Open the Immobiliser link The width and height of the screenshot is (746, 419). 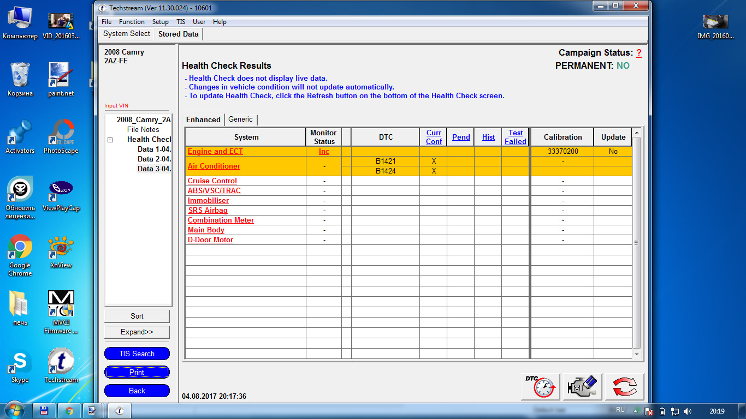(208, 200)
